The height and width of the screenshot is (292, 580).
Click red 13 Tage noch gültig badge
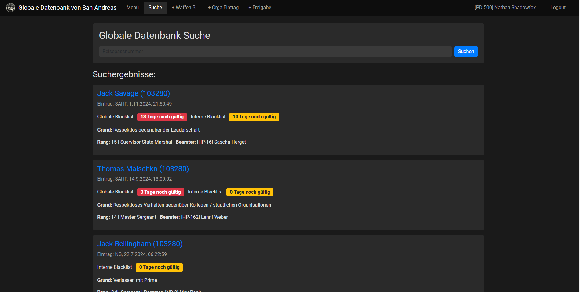(162, 117)
